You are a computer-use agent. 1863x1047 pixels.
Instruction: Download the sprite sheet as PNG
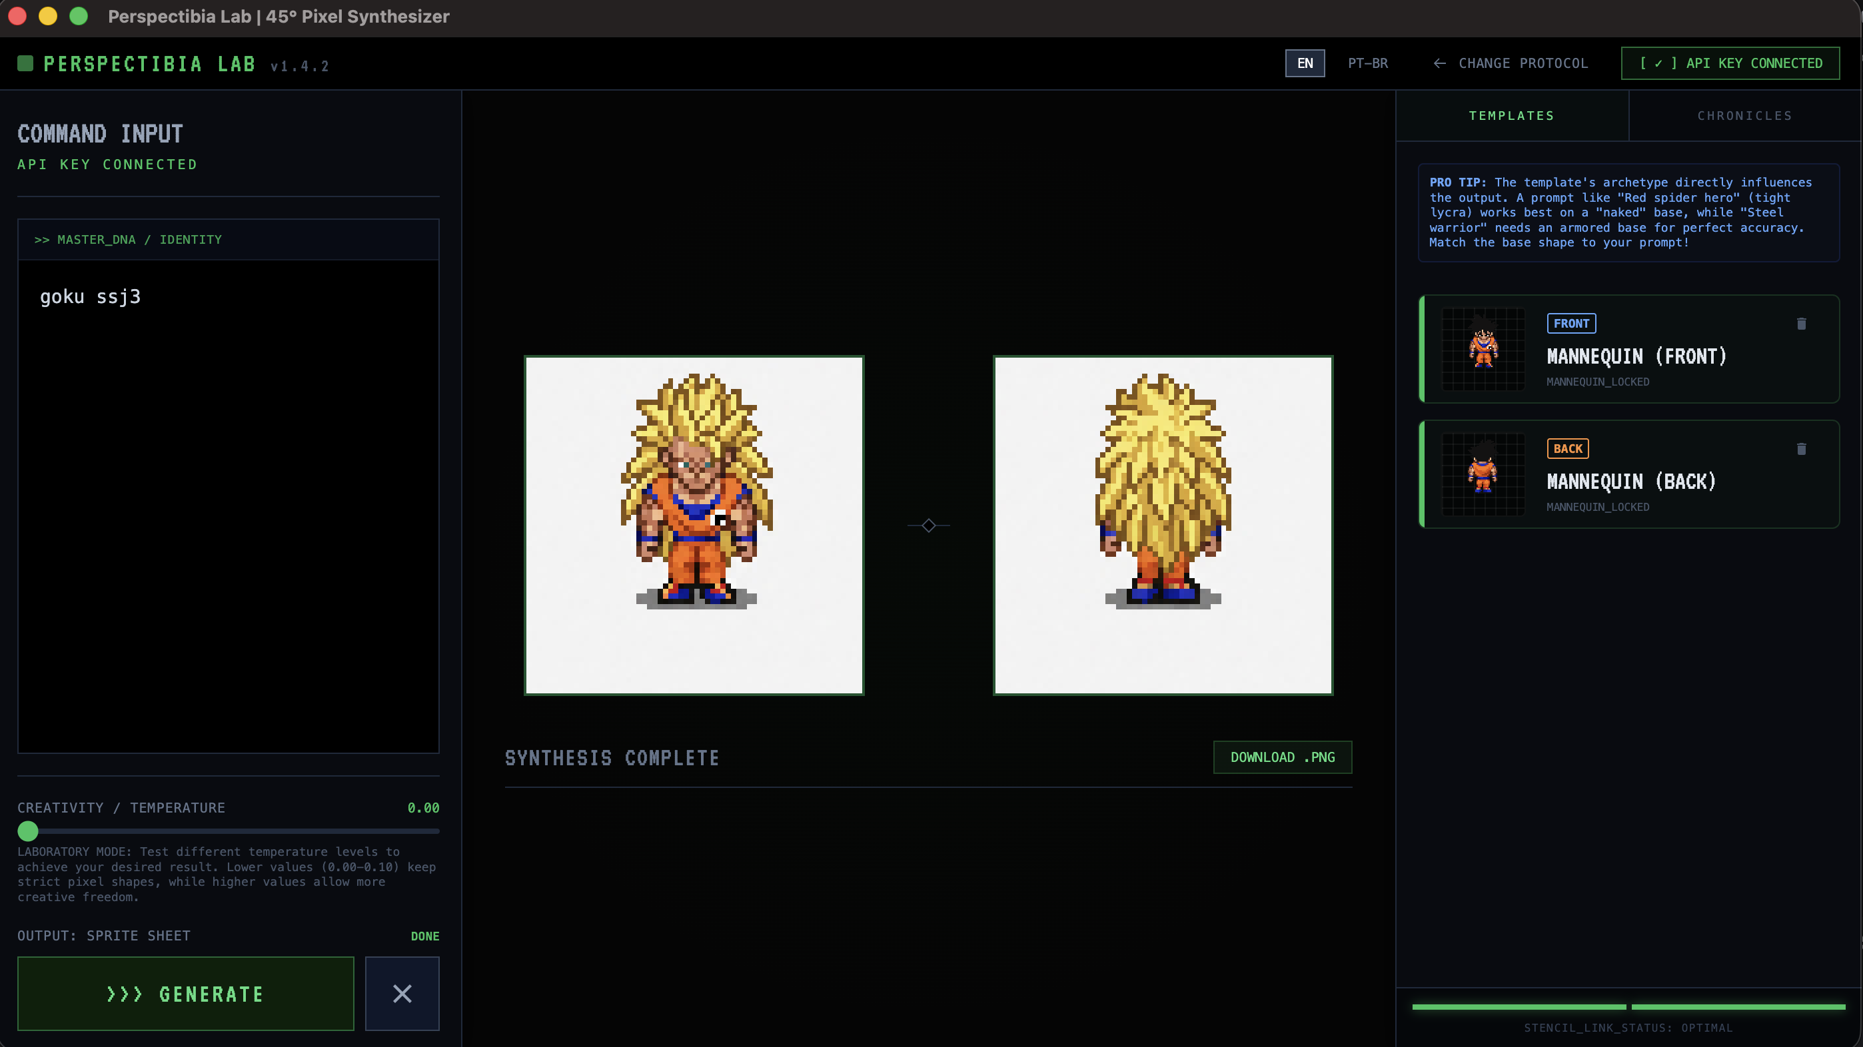pos(1282,757)
